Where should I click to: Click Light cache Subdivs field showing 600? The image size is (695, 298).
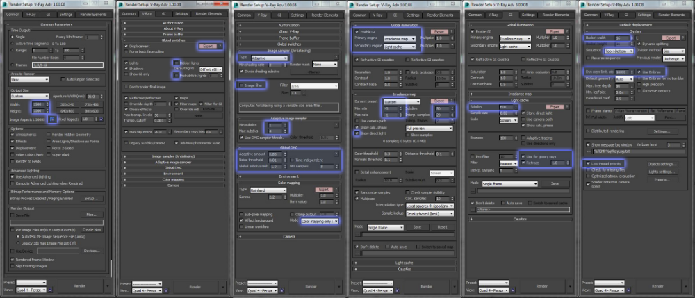(x=506, y=107)
